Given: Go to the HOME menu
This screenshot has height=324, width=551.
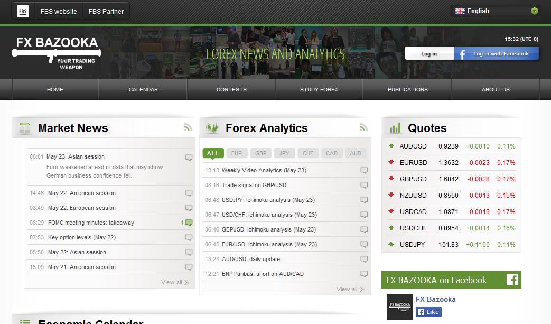Looking at the screenshot, I should click(55, 90).
